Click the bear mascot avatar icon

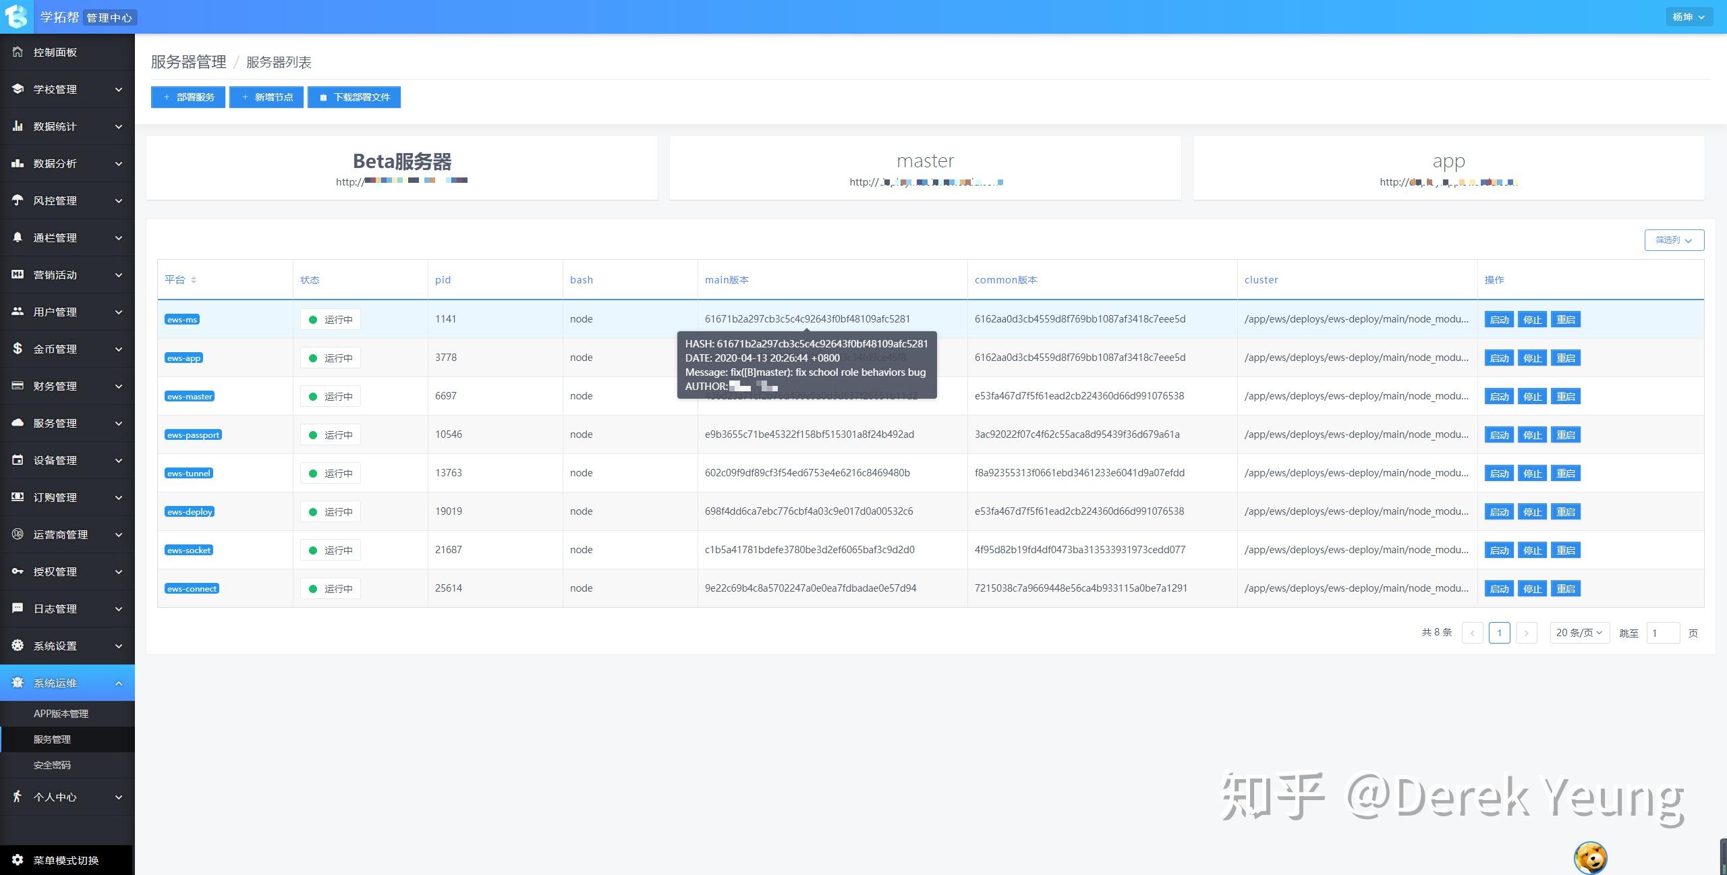[x=1590, y=857]
